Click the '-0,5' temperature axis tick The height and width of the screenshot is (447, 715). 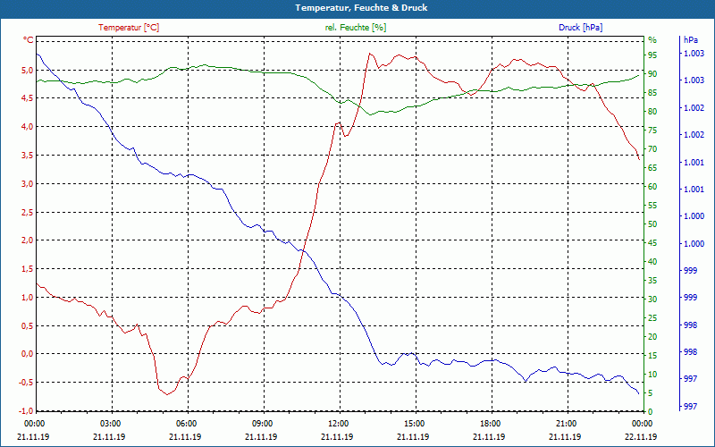[x=27, y=383]
